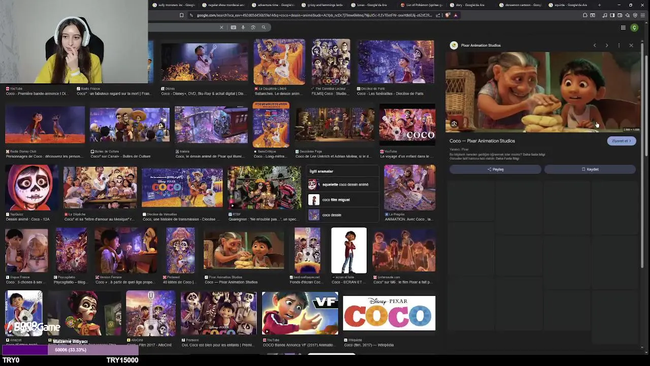Open the 'COCO Bande Annonce VF' YouTube thumbnail

(x=300, y=313)
